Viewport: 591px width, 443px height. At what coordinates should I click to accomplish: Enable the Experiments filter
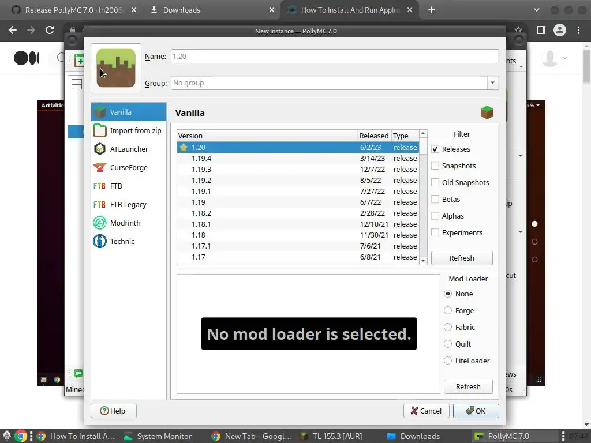click(435, 232)
